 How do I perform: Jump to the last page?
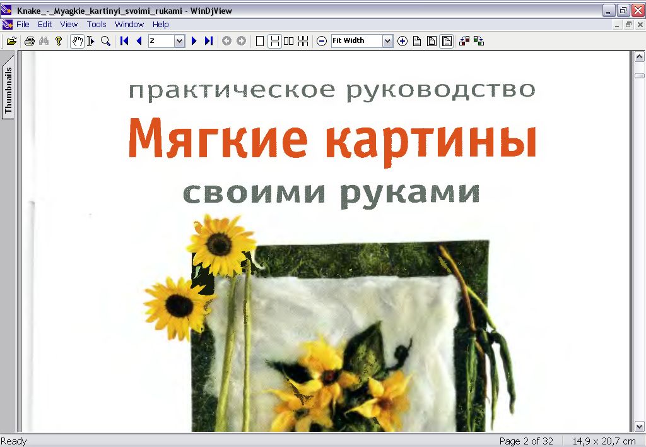click(x=209, y=41)
